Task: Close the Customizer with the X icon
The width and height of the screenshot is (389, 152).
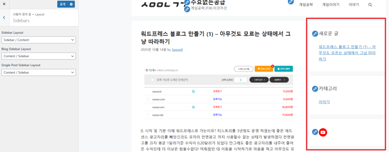Action: pos(4,4)
